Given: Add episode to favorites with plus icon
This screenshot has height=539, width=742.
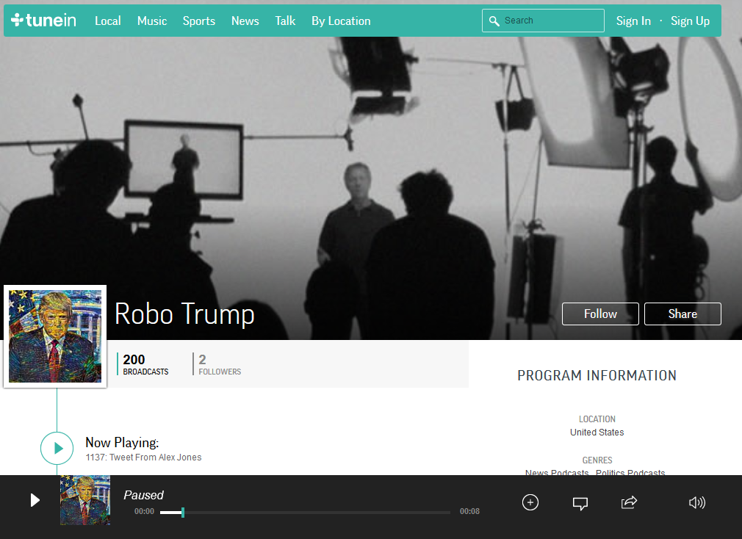Looking at the screenshot, I should tap(530, 502).
